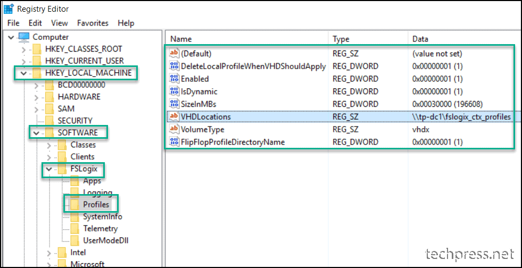Select the FlipFlopProfileDirectoryName value name

(x=233, y=142)
